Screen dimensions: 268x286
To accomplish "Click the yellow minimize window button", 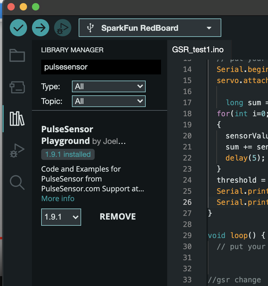I will [23, 7].
